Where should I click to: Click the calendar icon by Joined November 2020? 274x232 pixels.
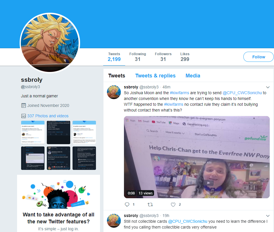coord(23,105)
